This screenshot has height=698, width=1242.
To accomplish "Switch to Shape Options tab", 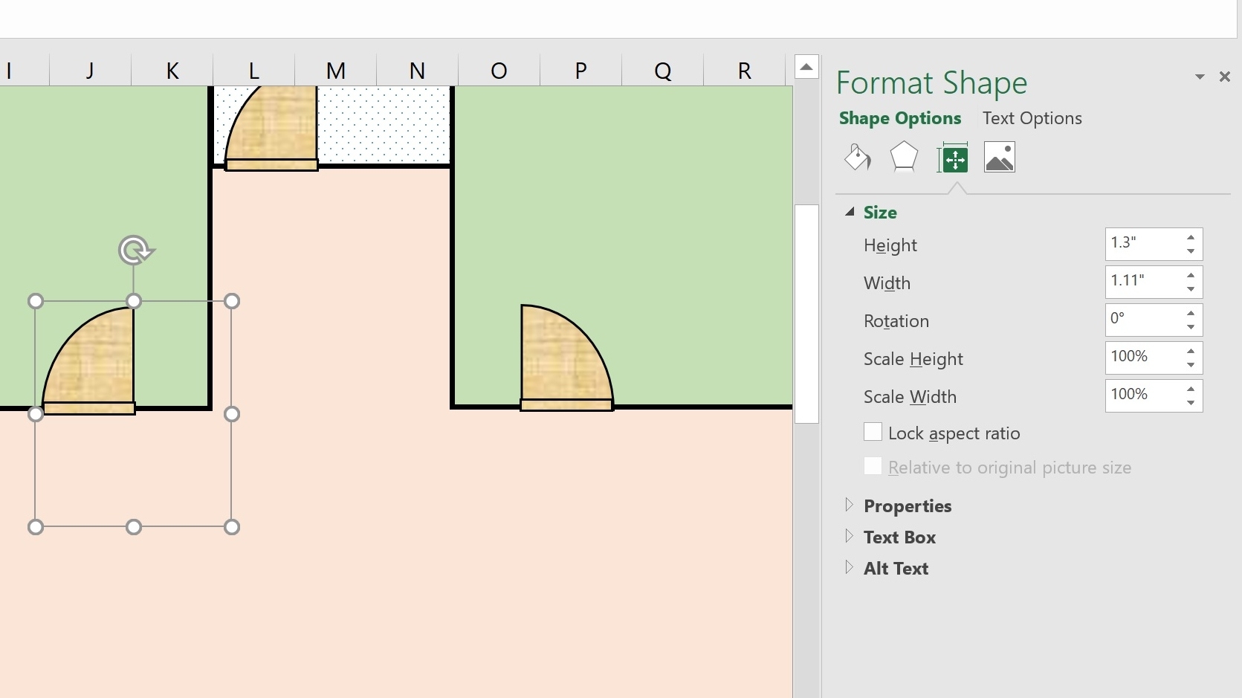I will coord(899,119).
